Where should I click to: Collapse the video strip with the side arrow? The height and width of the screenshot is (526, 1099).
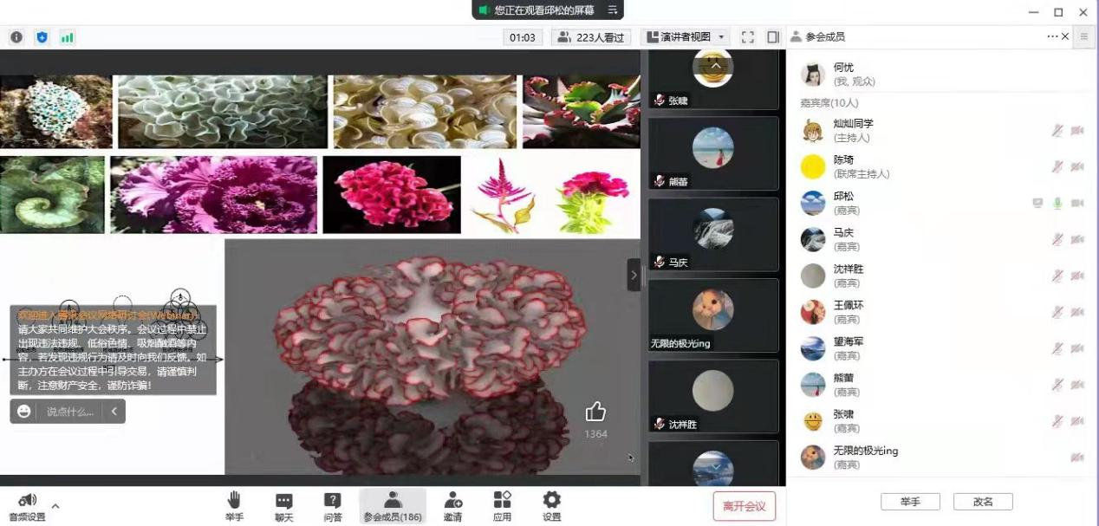pyautogui.click(x=634, y=275)
